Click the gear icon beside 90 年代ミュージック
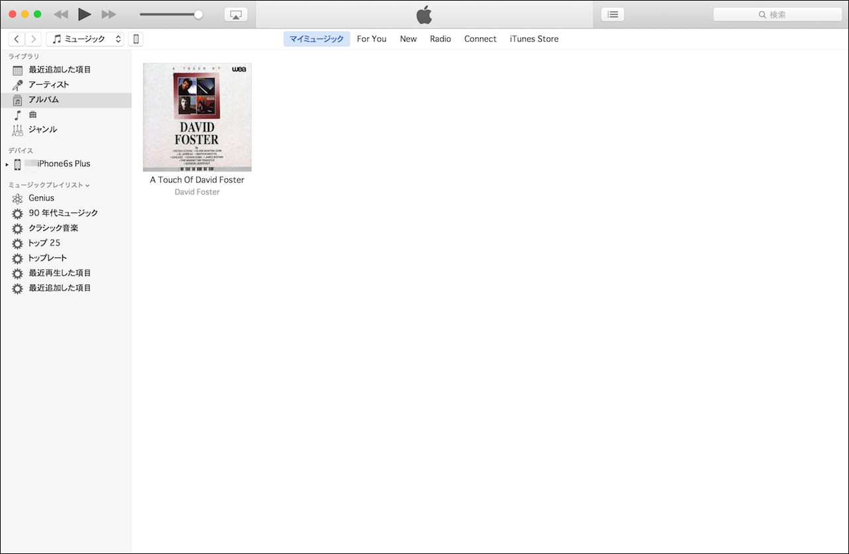The height and width of the screenshot is (554, 849). (18, 213)
